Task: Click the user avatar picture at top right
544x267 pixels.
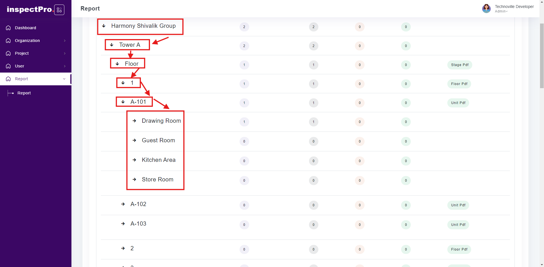Action: (486, 9)
